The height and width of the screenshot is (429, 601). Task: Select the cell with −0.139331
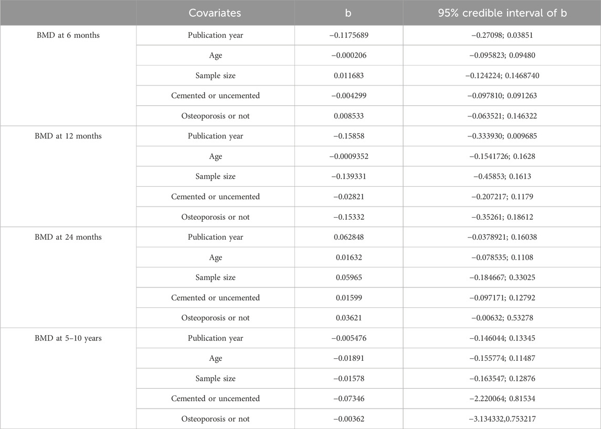click(349, 177)
